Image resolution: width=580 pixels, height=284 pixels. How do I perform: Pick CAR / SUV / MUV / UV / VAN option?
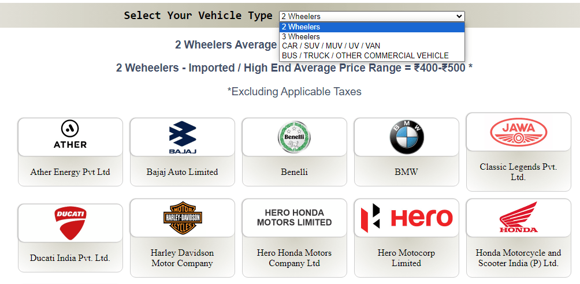click(x=372, y=46)
